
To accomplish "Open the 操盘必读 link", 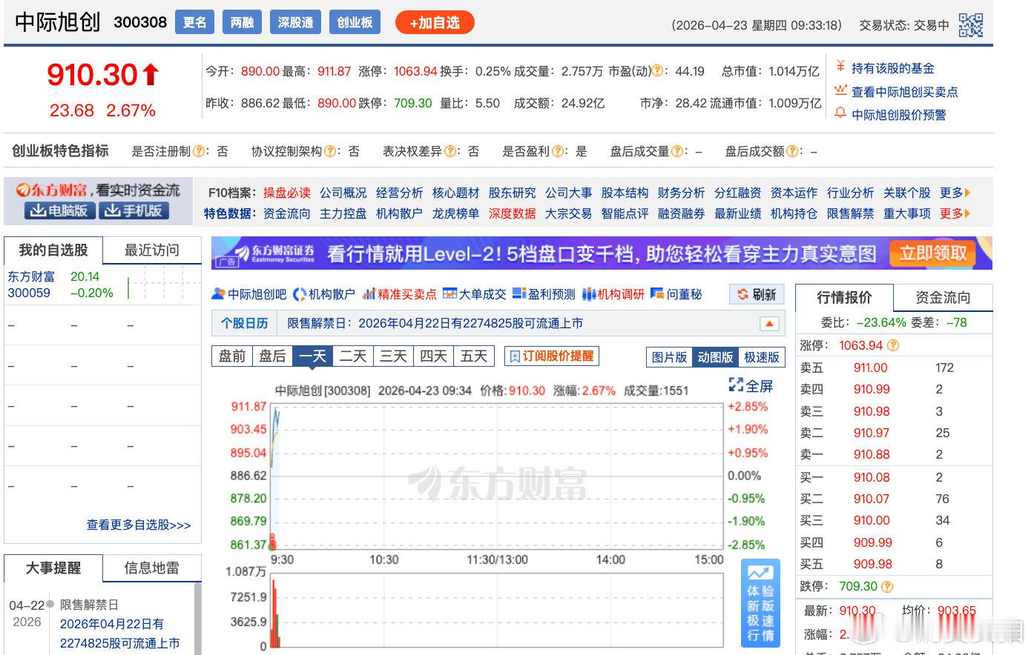I will (x=286, y=193).
